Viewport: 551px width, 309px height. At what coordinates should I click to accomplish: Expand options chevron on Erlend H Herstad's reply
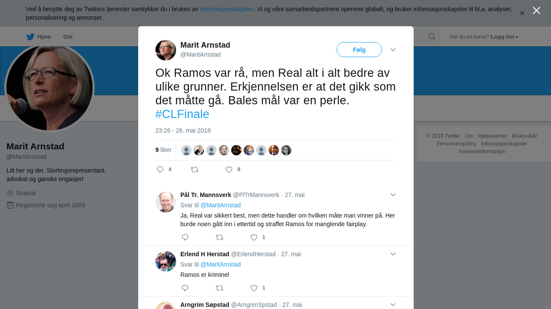(x=393, y=254)
